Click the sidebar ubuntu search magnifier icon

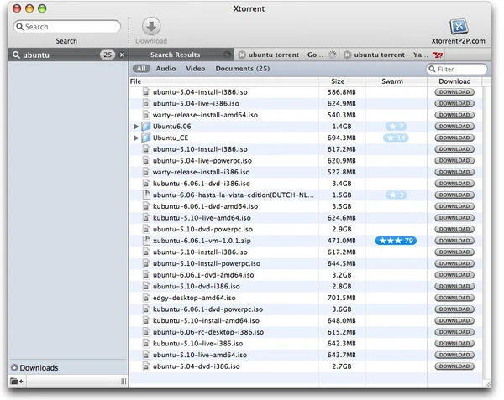pos(16,55)
